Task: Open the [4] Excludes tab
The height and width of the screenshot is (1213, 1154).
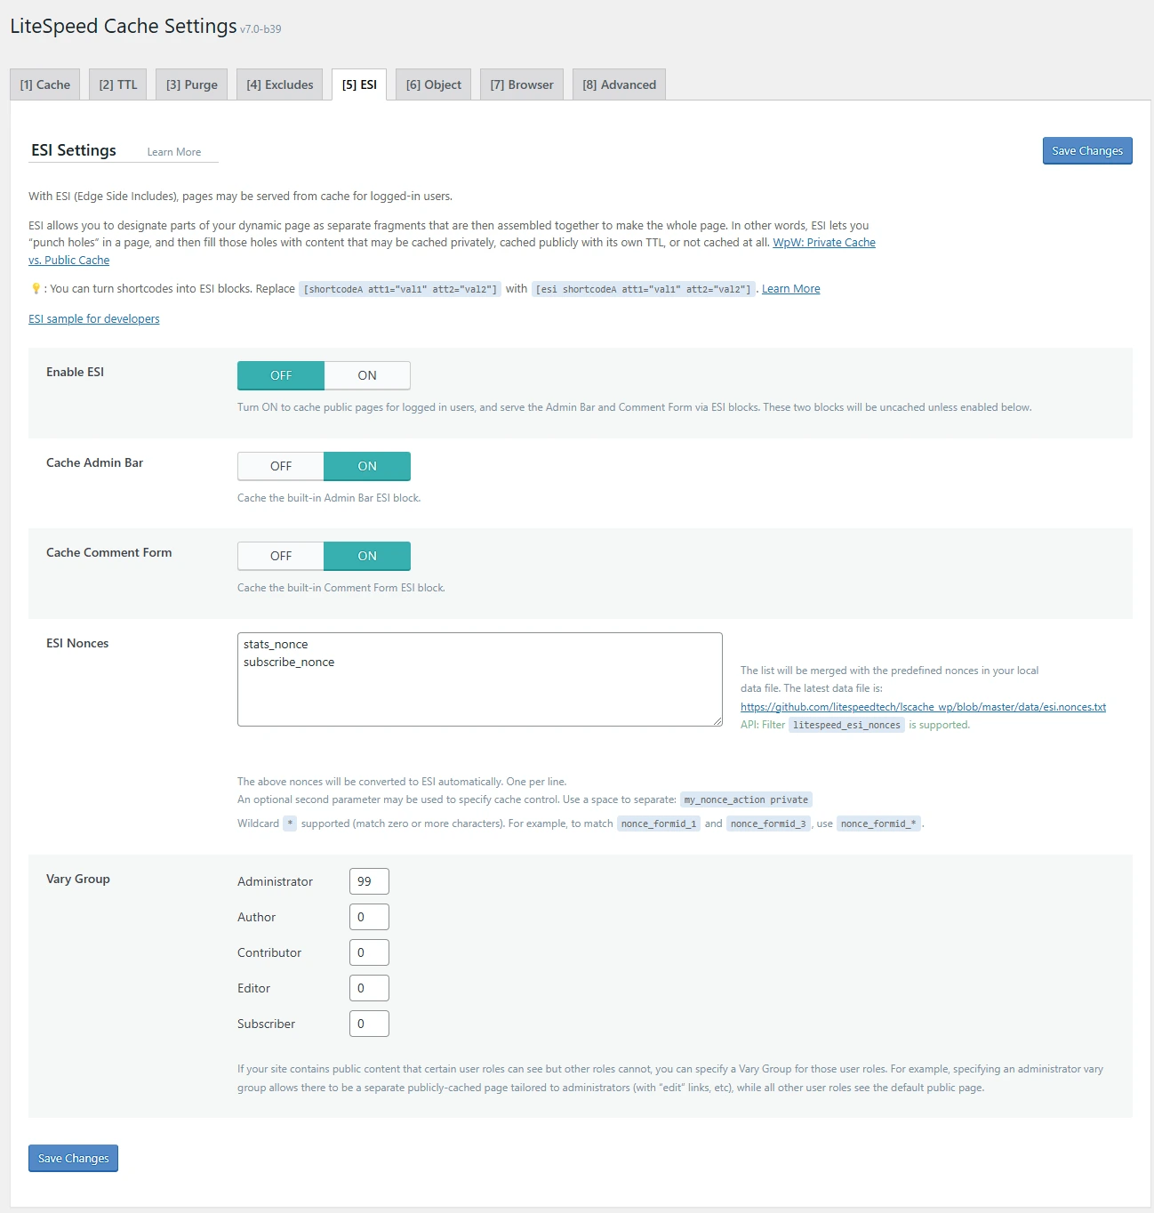Action: (x=280, y=84)
